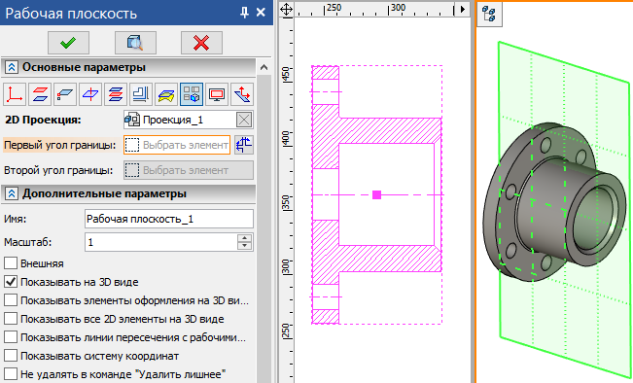
Task: Click the Первый угол границы label
Action: [x=59, y=145]
